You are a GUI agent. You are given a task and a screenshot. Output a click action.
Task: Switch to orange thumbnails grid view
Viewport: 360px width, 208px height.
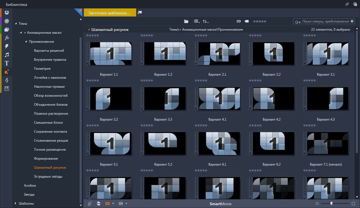107,204
